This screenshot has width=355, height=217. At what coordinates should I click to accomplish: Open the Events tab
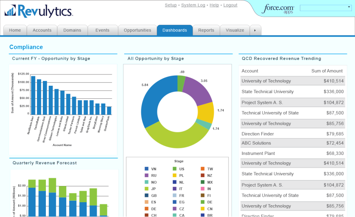click(102, 30)
